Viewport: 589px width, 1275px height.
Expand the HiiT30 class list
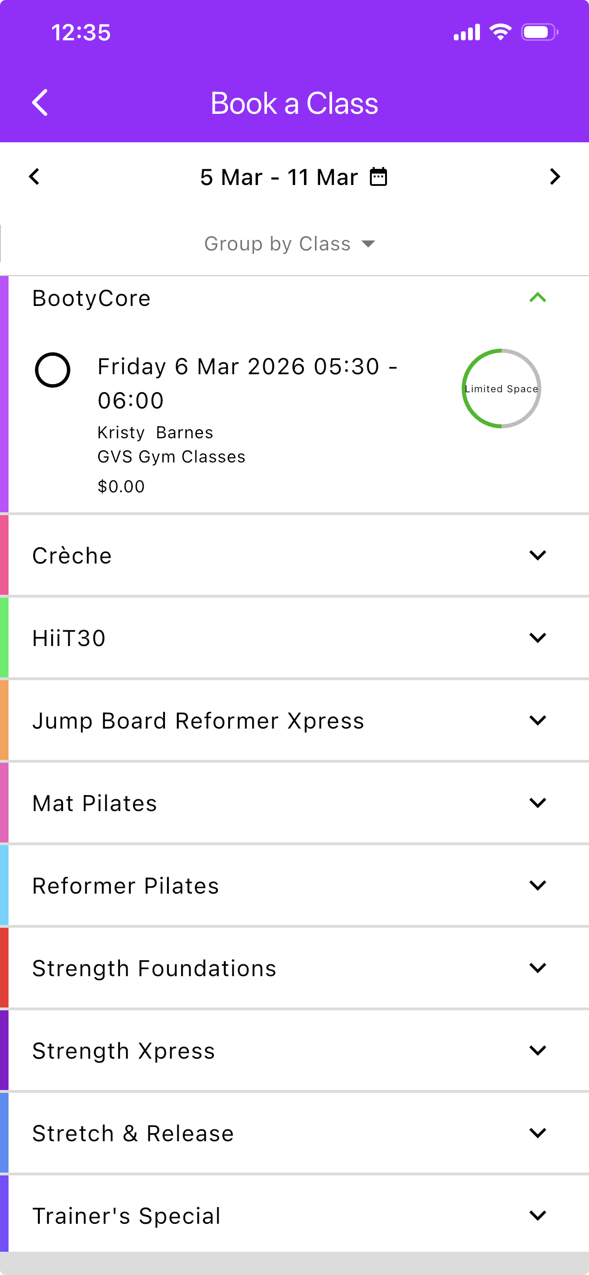click(x=537, y=638)
